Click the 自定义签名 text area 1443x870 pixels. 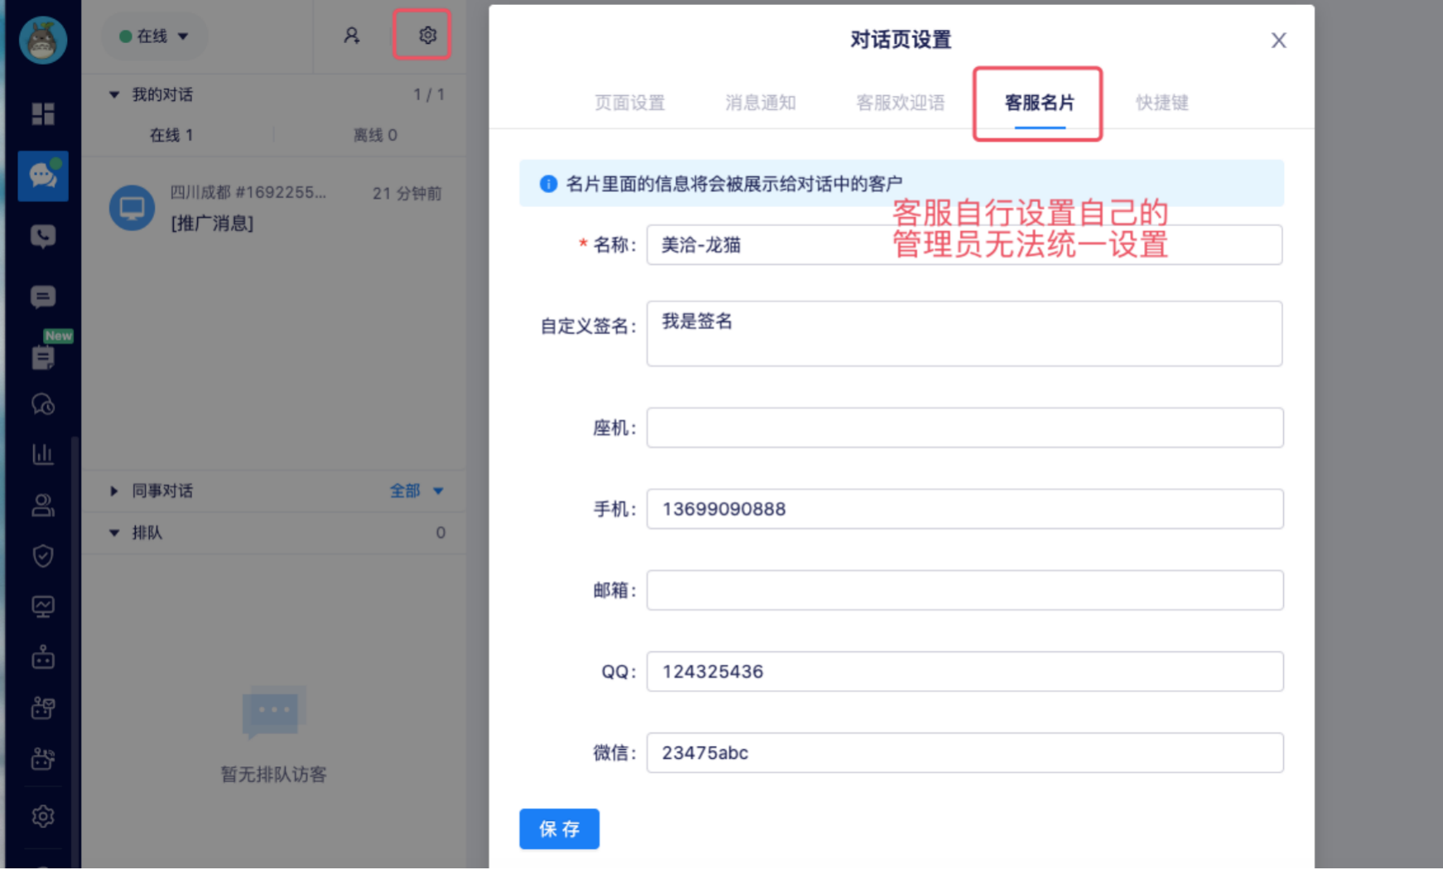964,334
